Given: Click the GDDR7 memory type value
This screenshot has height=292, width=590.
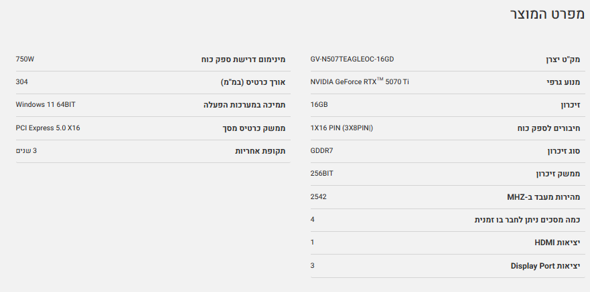Looking at the screenshot, I should [321, 150].
